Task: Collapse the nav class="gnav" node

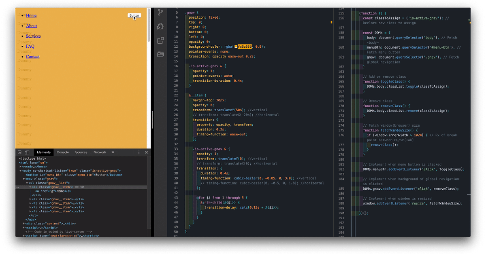Action: point(24,179)
